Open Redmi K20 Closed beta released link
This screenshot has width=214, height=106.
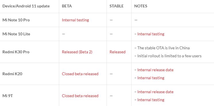point(80,74)
